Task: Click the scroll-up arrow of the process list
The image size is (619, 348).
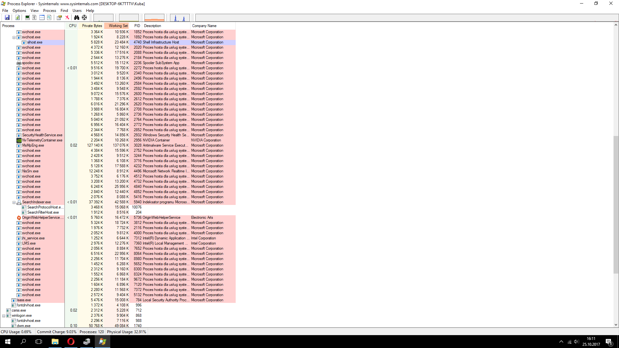Action: 616,25
